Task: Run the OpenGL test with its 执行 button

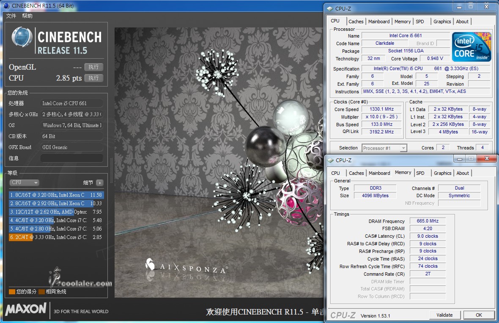Action: 93,67
